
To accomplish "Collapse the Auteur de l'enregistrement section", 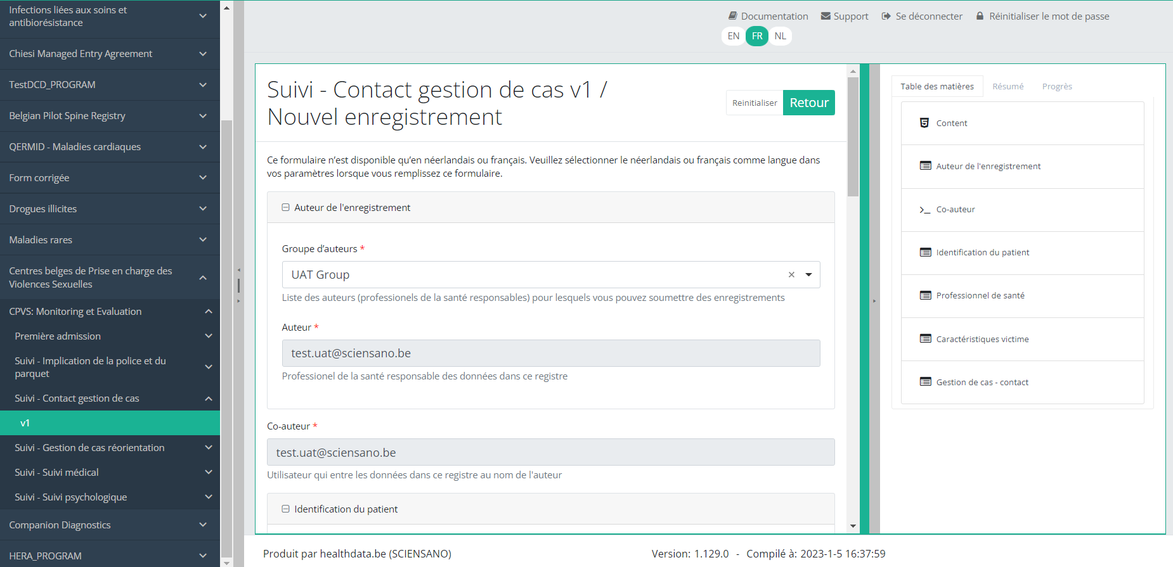I will point(285,208).
